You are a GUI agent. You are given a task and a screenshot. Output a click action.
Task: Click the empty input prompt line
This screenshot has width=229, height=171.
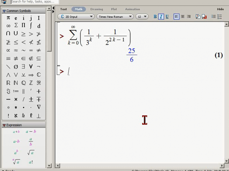[x=140, y=72]
